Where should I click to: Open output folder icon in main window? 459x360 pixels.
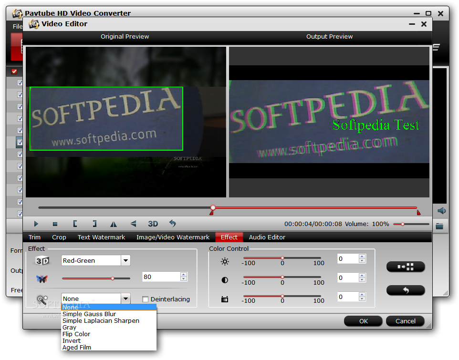[x=439, y=226]
